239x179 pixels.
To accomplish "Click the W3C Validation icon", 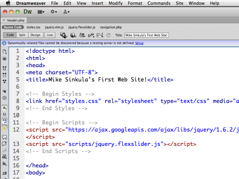I will click(91, 35).
